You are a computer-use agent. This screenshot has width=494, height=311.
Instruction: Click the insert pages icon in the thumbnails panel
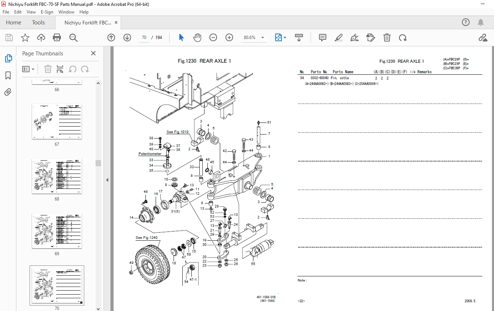[60, 69]
